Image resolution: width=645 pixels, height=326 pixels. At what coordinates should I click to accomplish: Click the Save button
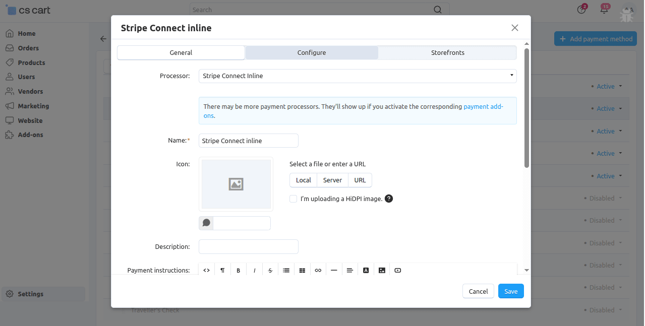click(x=511, y=291)
